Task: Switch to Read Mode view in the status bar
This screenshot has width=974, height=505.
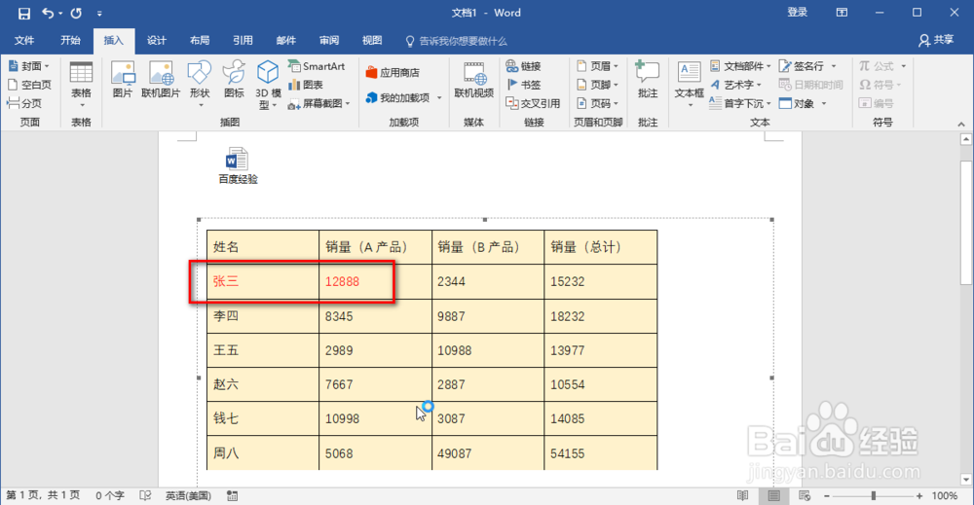Action: (742, 495)
